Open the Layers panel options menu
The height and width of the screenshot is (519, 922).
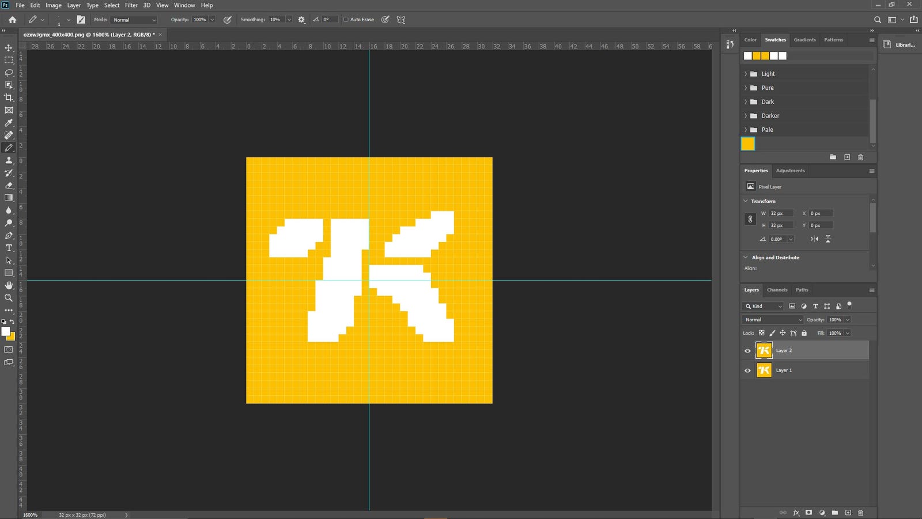tap(871, 290)
